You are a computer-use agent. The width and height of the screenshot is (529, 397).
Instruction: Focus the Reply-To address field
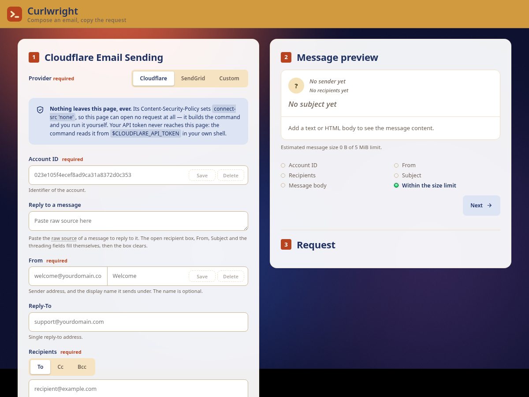click(x=138, y=322)
